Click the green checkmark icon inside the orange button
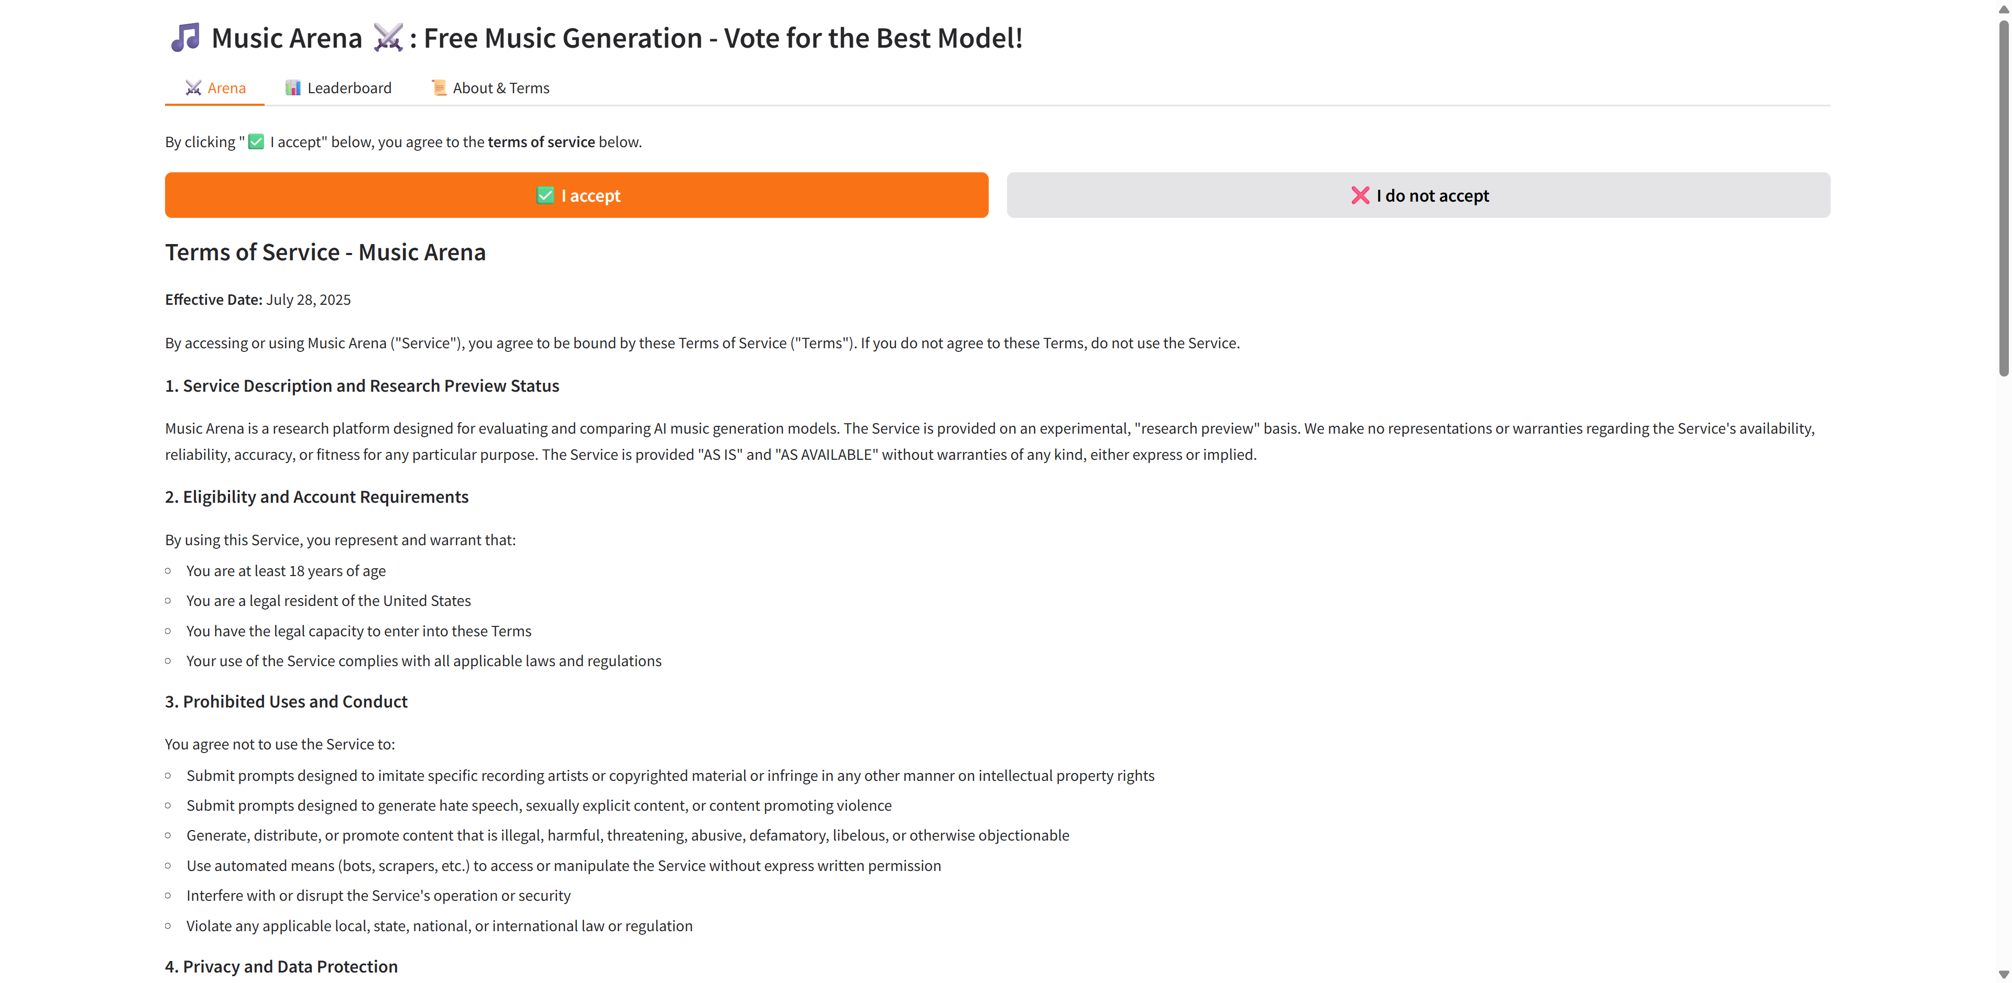 [545, 195]
